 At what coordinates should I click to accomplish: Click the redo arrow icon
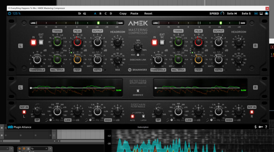point(85,13)
